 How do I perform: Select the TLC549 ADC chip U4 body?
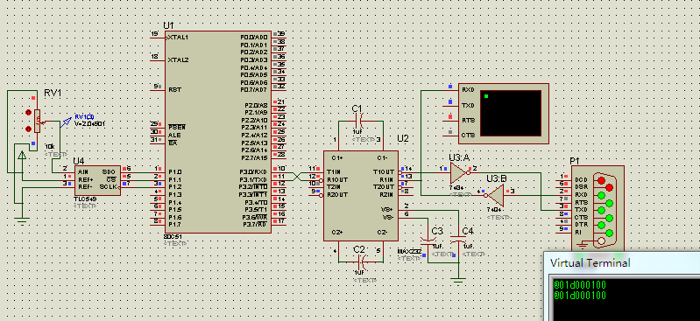(98, 180)
